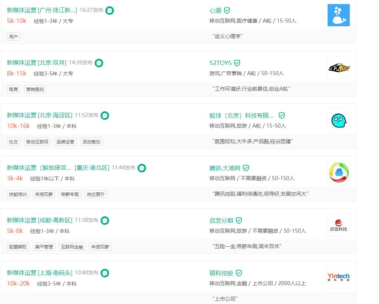Viewport: 379px width, 304px height.
Task: Open 新媒体运营 [北京·海淀区] job title
Action: [40, 115]
